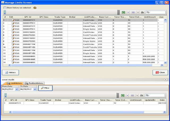Viewport: 170px width, 121px height.
Task: Click Edit icon on row 10
Action: 13,47
